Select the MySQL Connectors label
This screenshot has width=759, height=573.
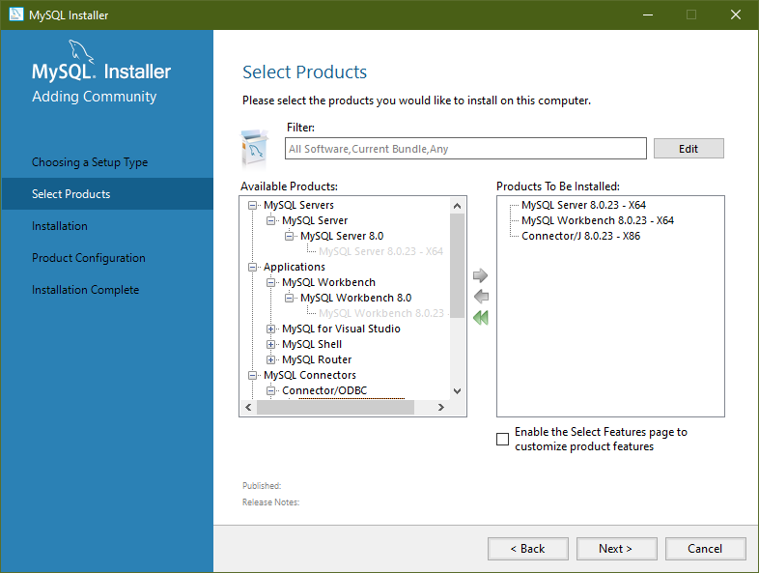(309, 375)
